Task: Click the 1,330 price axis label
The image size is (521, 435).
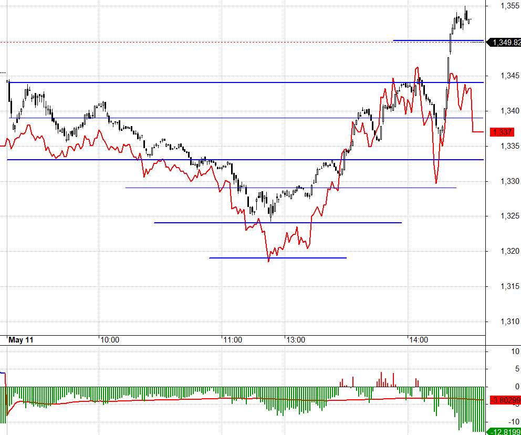Action: (510, 181)
